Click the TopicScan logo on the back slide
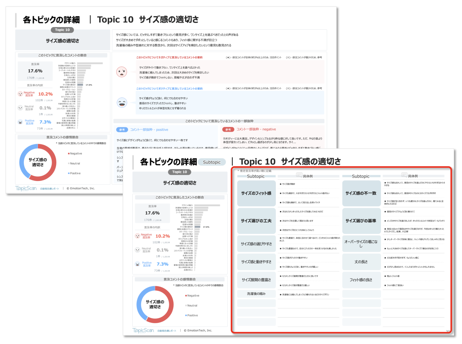 click(x=26, y=188)
